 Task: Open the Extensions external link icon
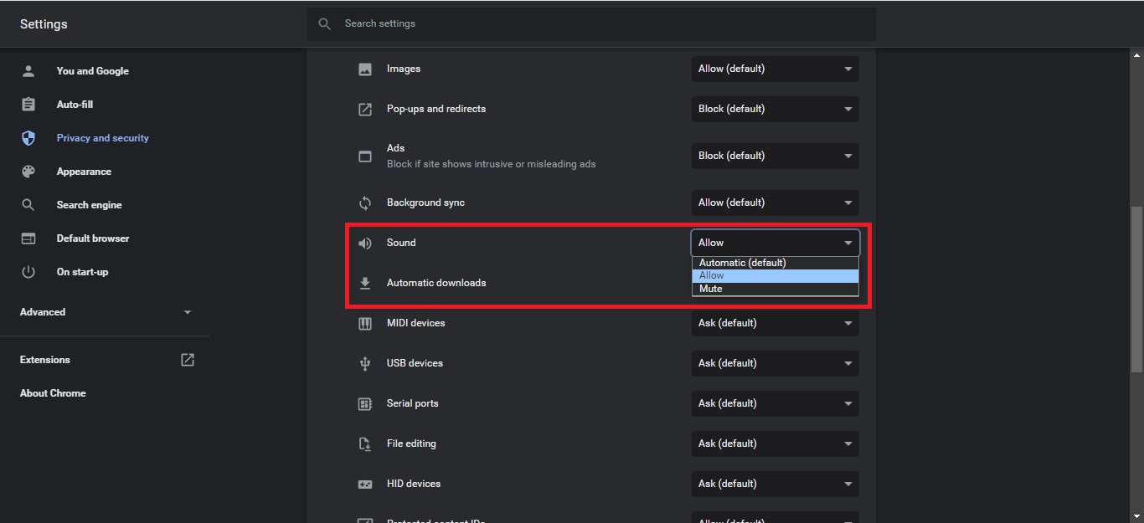coord(188,360)
